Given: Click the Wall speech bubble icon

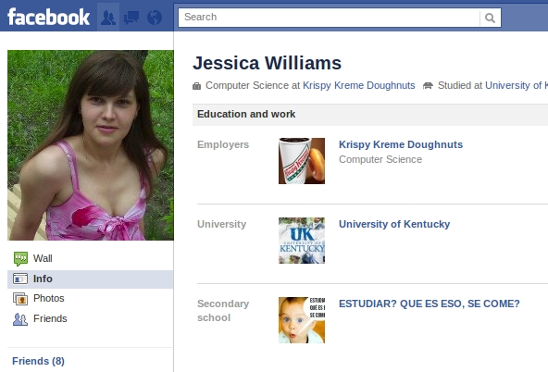Looking at the screenshot, I should pyautogui.click(x=20, y=259).
